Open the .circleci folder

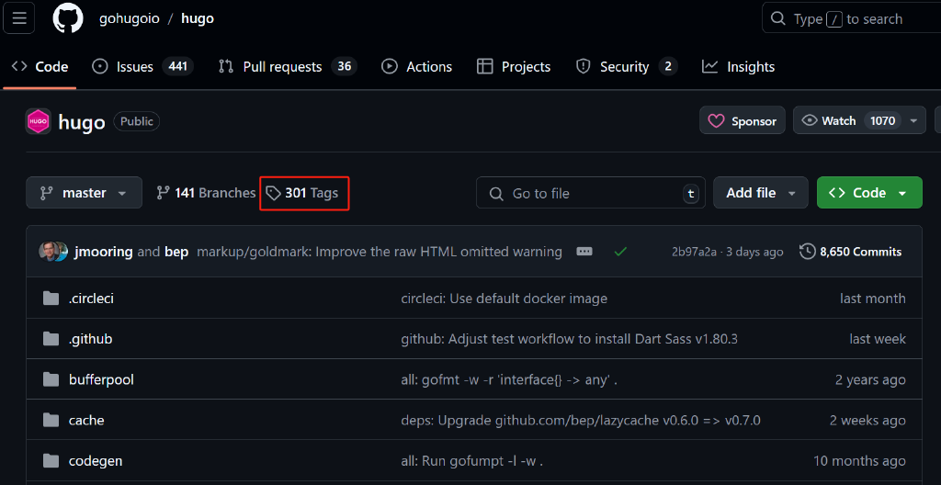coord(91,299)
